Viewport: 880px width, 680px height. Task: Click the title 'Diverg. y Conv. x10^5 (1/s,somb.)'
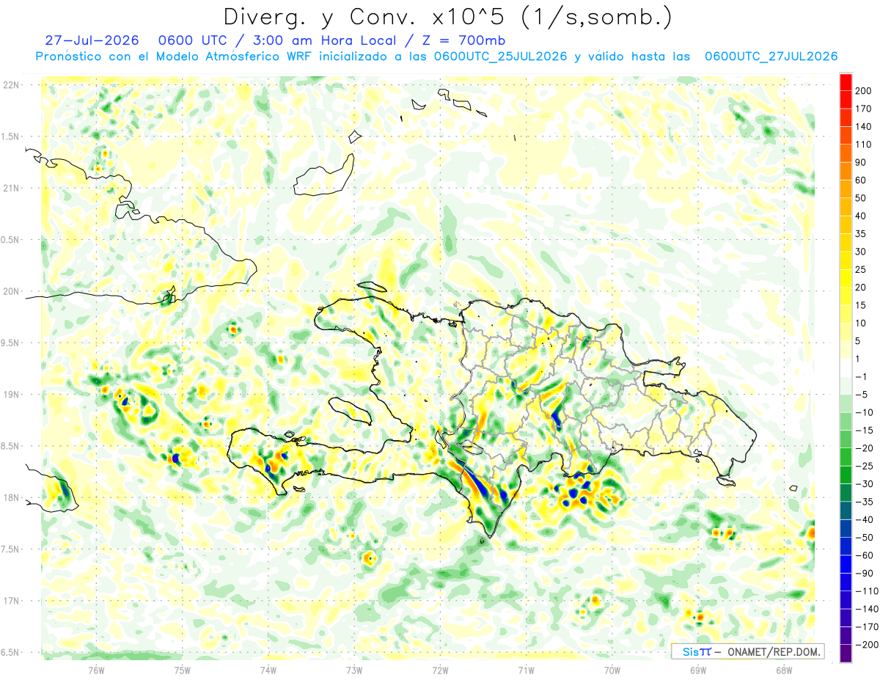tap(447, 17)
